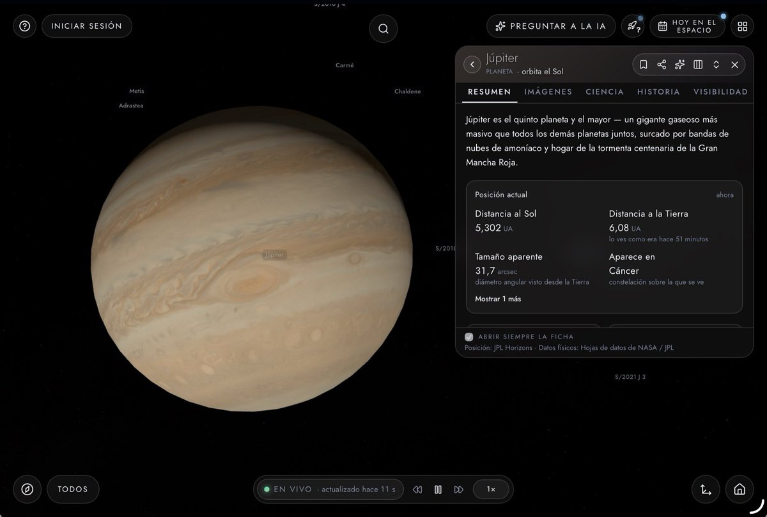
Task: Click the compass navigation icon
Action: click(27, 489)
